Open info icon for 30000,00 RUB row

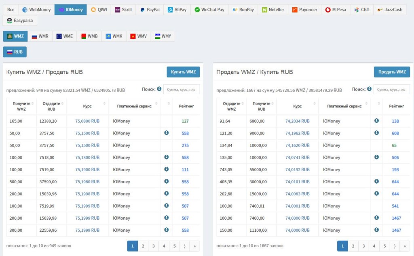(x=376, y=181)
